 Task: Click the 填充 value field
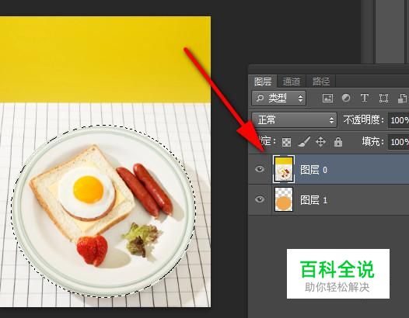(x=398, y=142)
